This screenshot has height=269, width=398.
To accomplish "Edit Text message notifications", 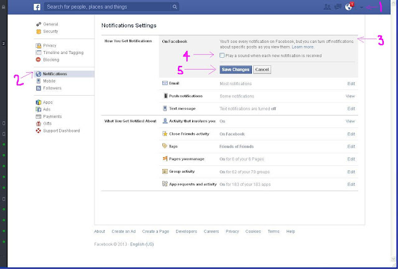I will (x=351, y=109).
